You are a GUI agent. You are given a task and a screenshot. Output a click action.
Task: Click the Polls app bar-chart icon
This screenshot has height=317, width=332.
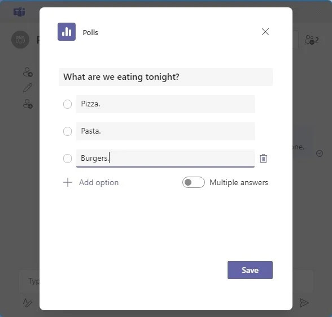coord(67,32)
